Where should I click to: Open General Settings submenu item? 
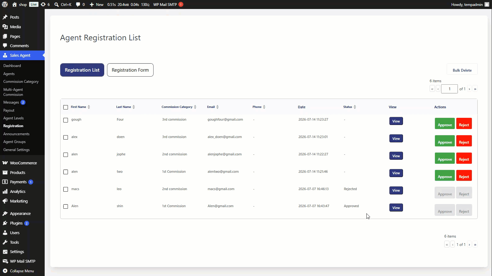point(16,150)
